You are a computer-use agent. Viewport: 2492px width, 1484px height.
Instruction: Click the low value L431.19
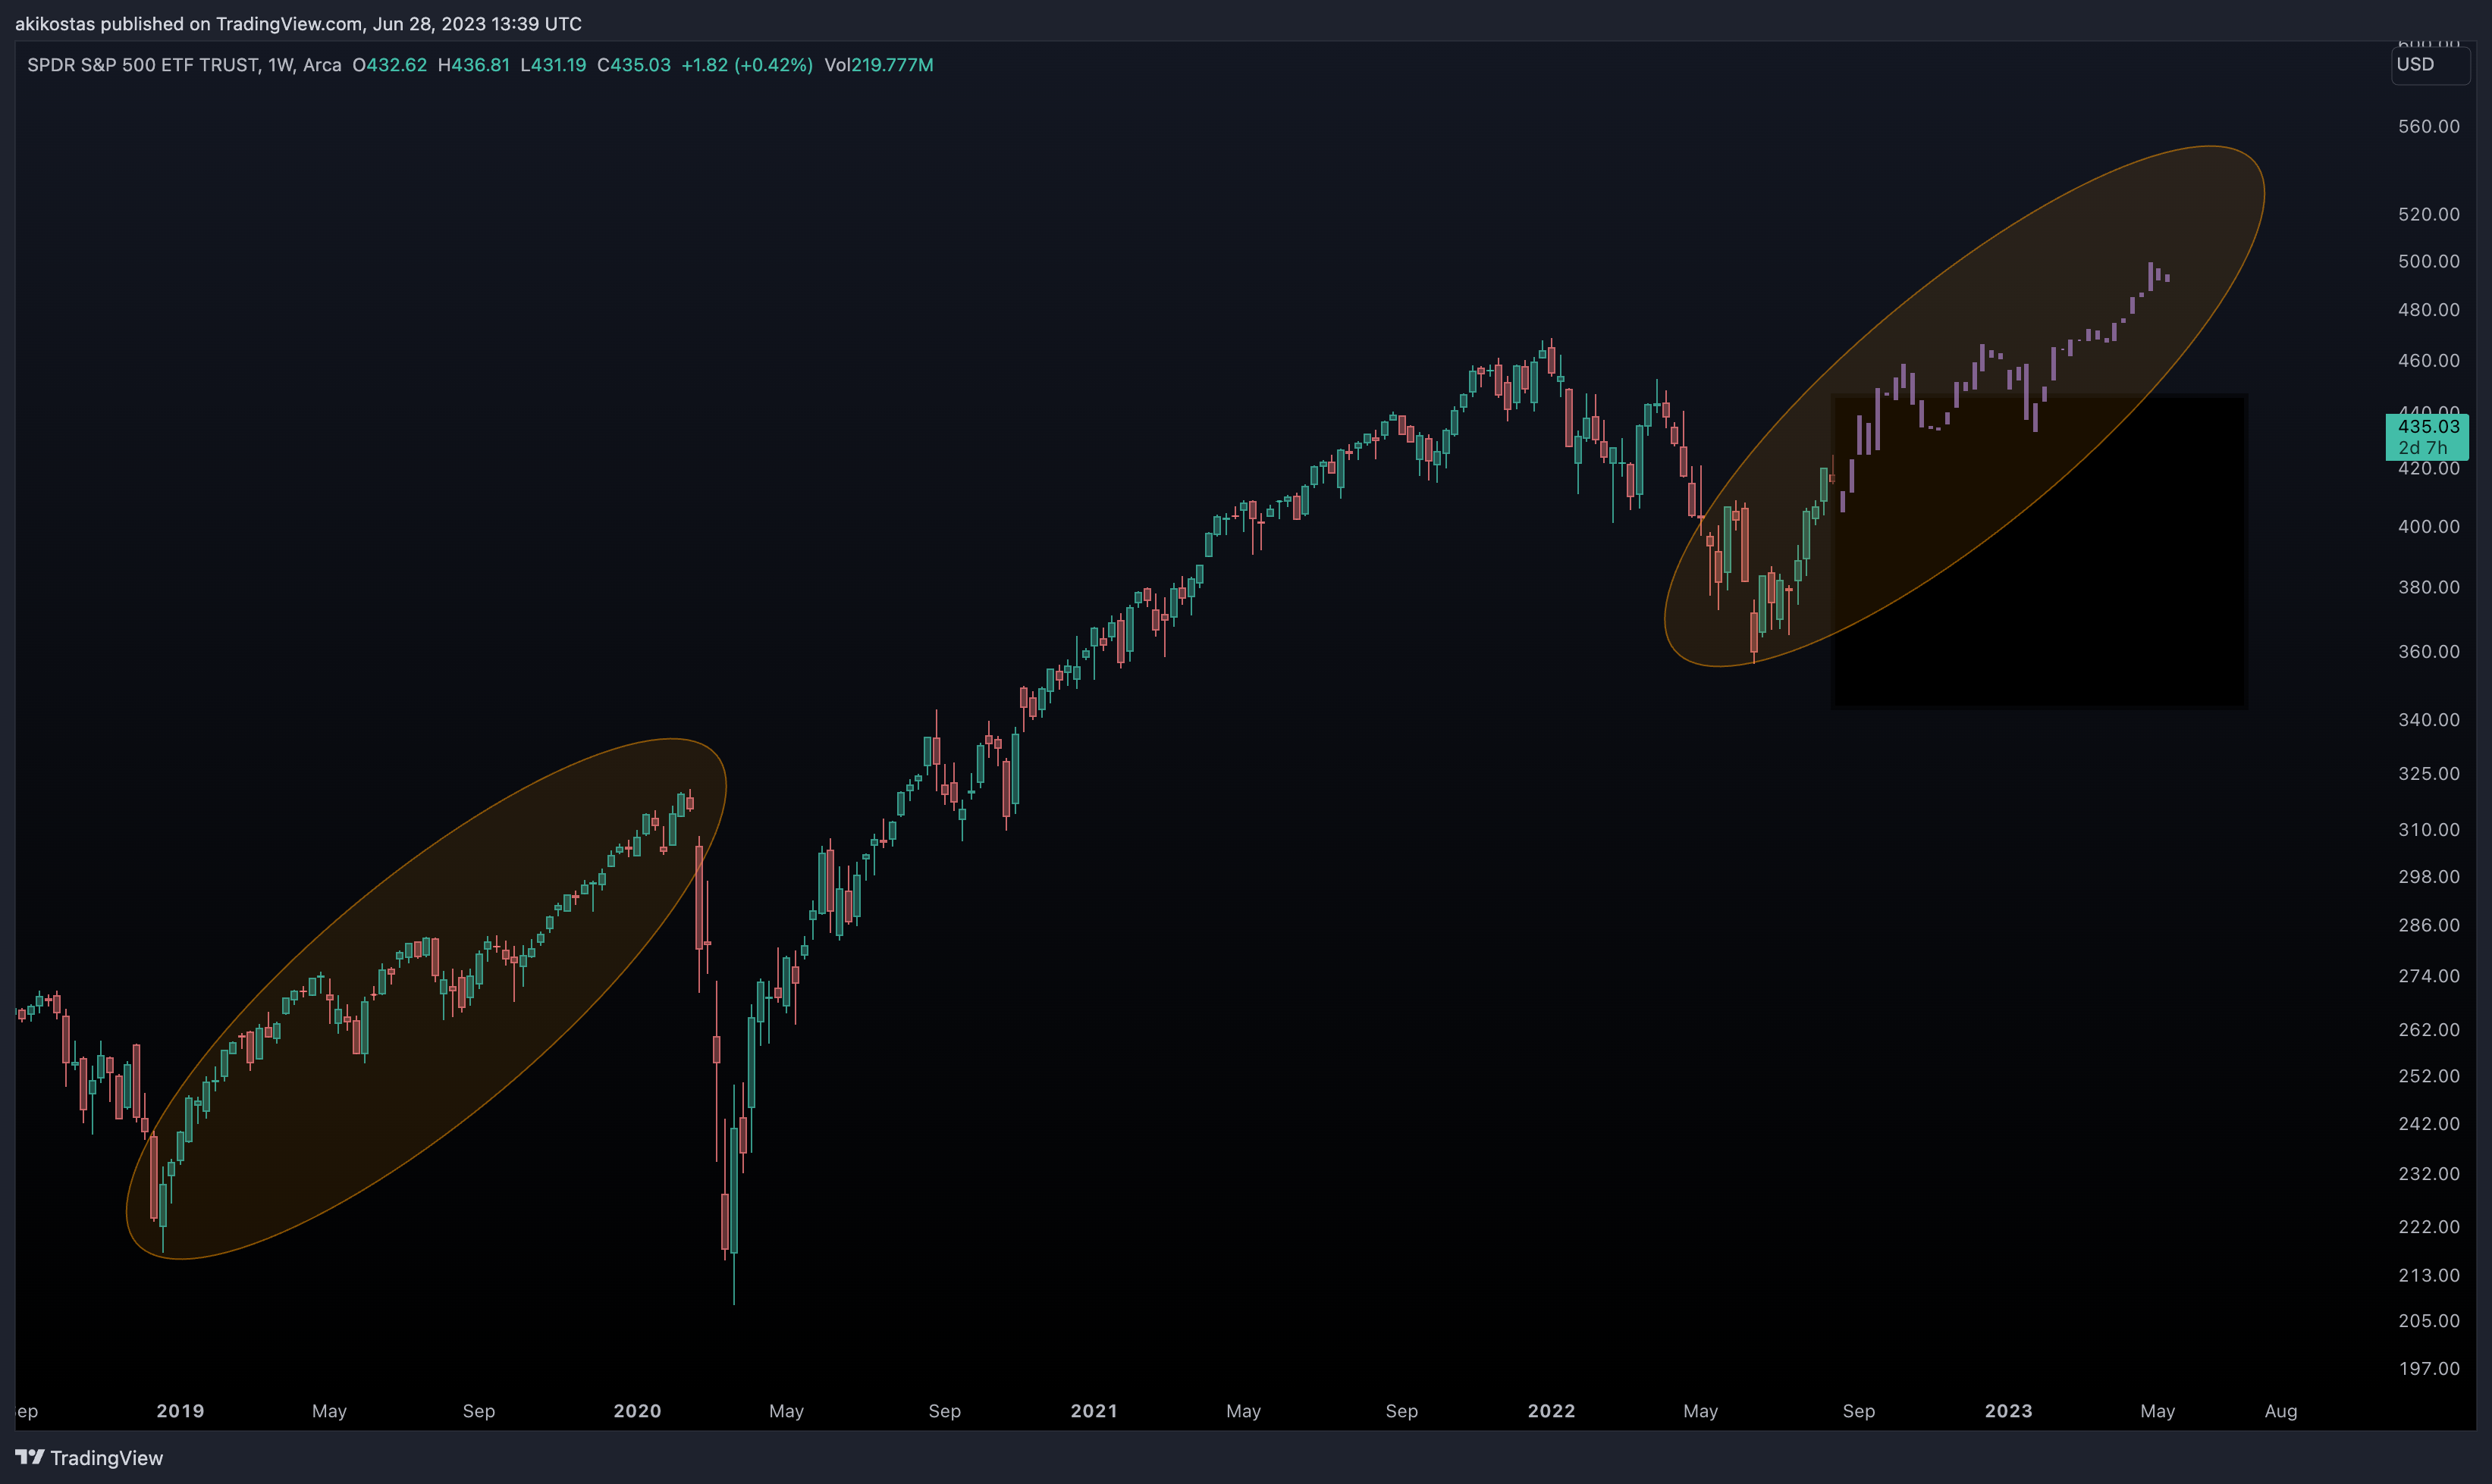(x=553, y=65)
